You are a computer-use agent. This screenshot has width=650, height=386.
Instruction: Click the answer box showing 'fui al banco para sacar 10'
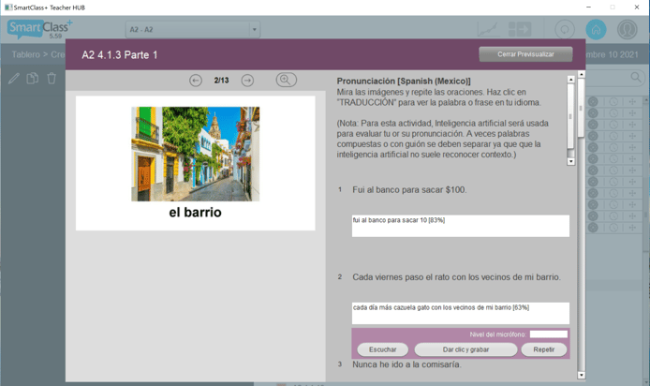click(x=461, y=226)
